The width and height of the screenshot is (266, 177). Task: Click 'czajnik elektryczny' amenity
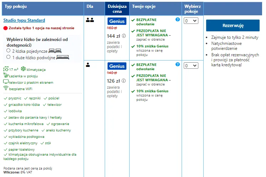[x=23, y=143]
